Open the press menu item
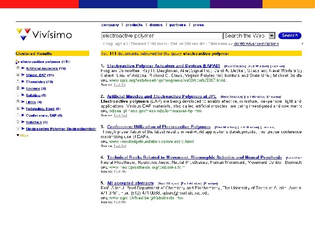 coord(199,25)
